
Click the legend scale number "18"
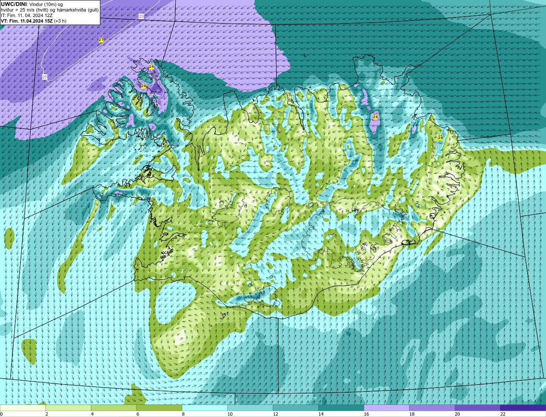(412, 414)
